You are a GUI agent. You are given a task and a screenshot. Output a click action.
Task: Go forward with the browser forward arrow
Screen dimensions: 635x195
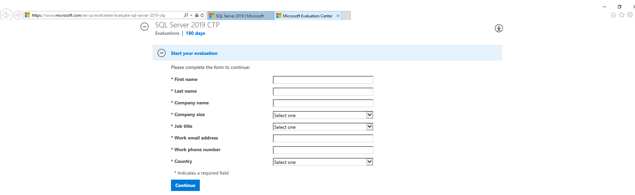18,15
